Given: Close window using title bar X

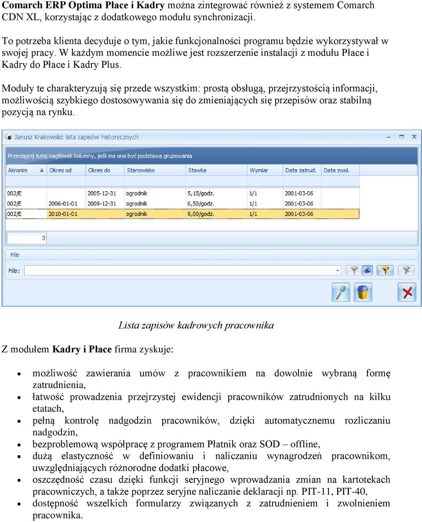Looking at the screenshot, I should coord(415,137).
